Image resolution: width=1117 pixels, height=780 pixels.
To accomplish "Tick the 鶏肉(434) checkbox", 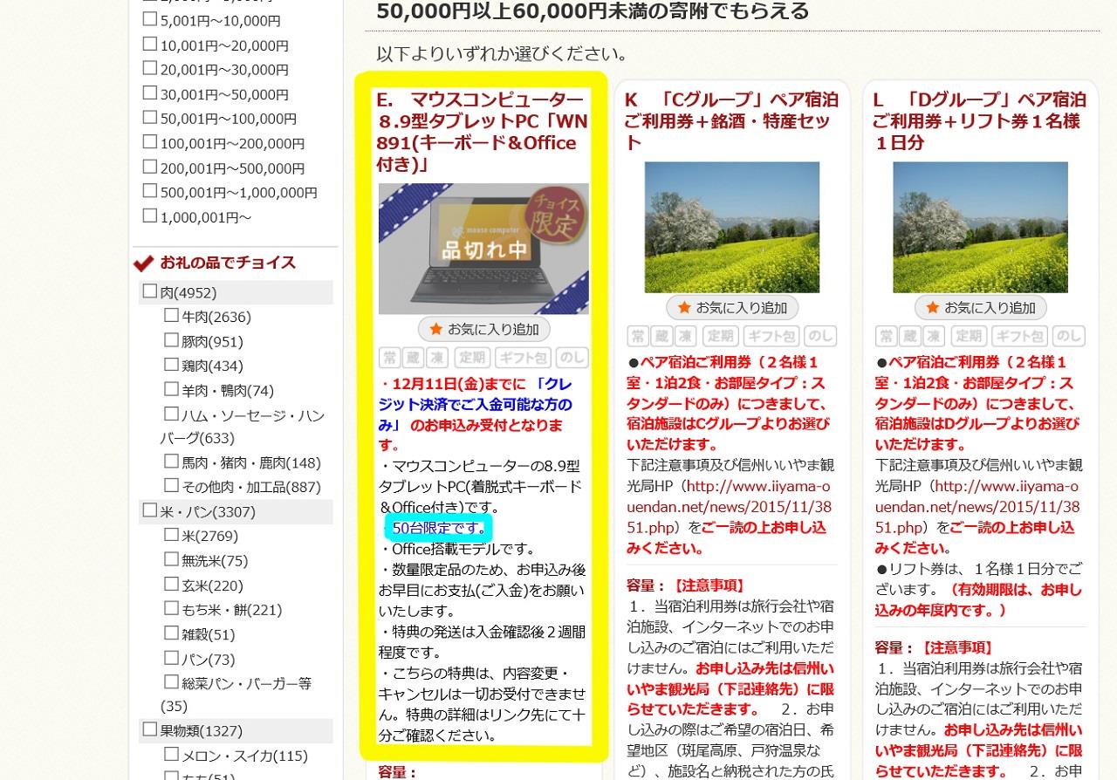I will pyautogui.click(x=171, y=364).
